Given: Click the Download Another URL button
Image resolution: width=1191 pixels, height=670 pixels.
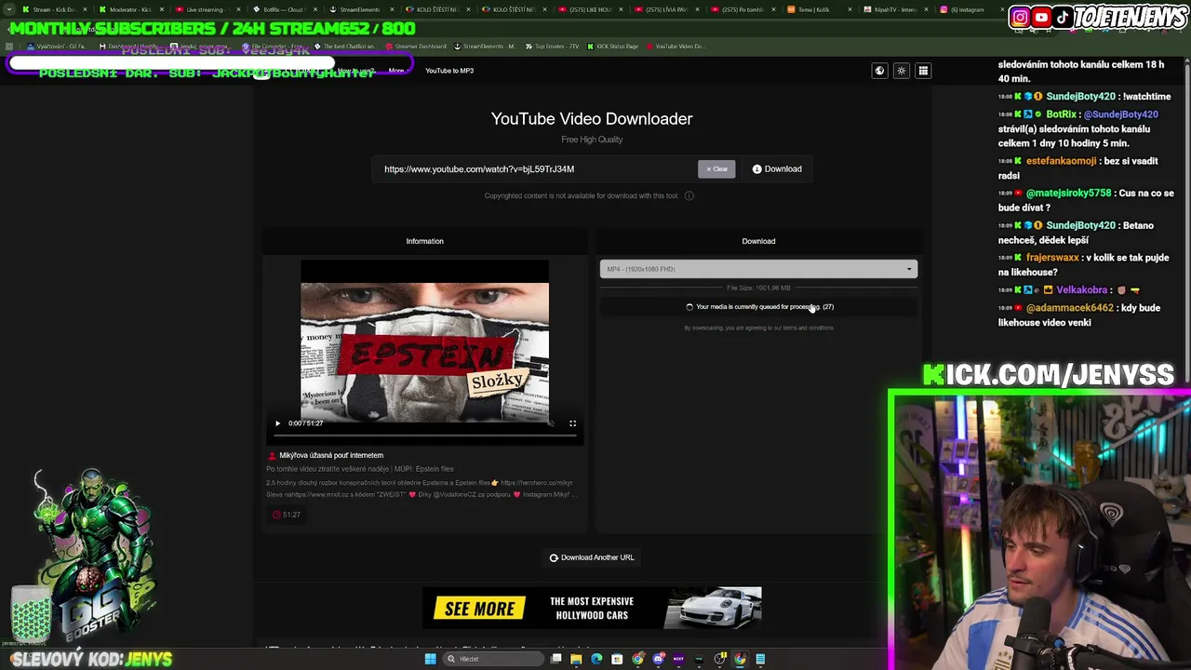Looking at the screenshot, I should pos(592,557).
